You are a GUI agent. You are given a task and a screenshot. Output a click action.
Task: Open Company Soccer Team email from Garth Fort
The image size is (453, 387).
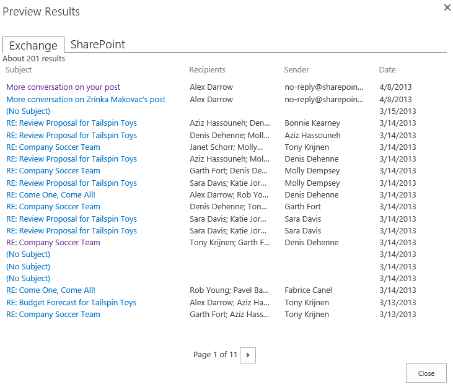53,207
